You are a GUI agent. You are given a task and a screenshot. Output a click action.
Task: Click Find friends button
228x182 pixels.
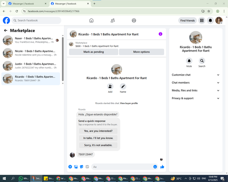pos(187,20)
